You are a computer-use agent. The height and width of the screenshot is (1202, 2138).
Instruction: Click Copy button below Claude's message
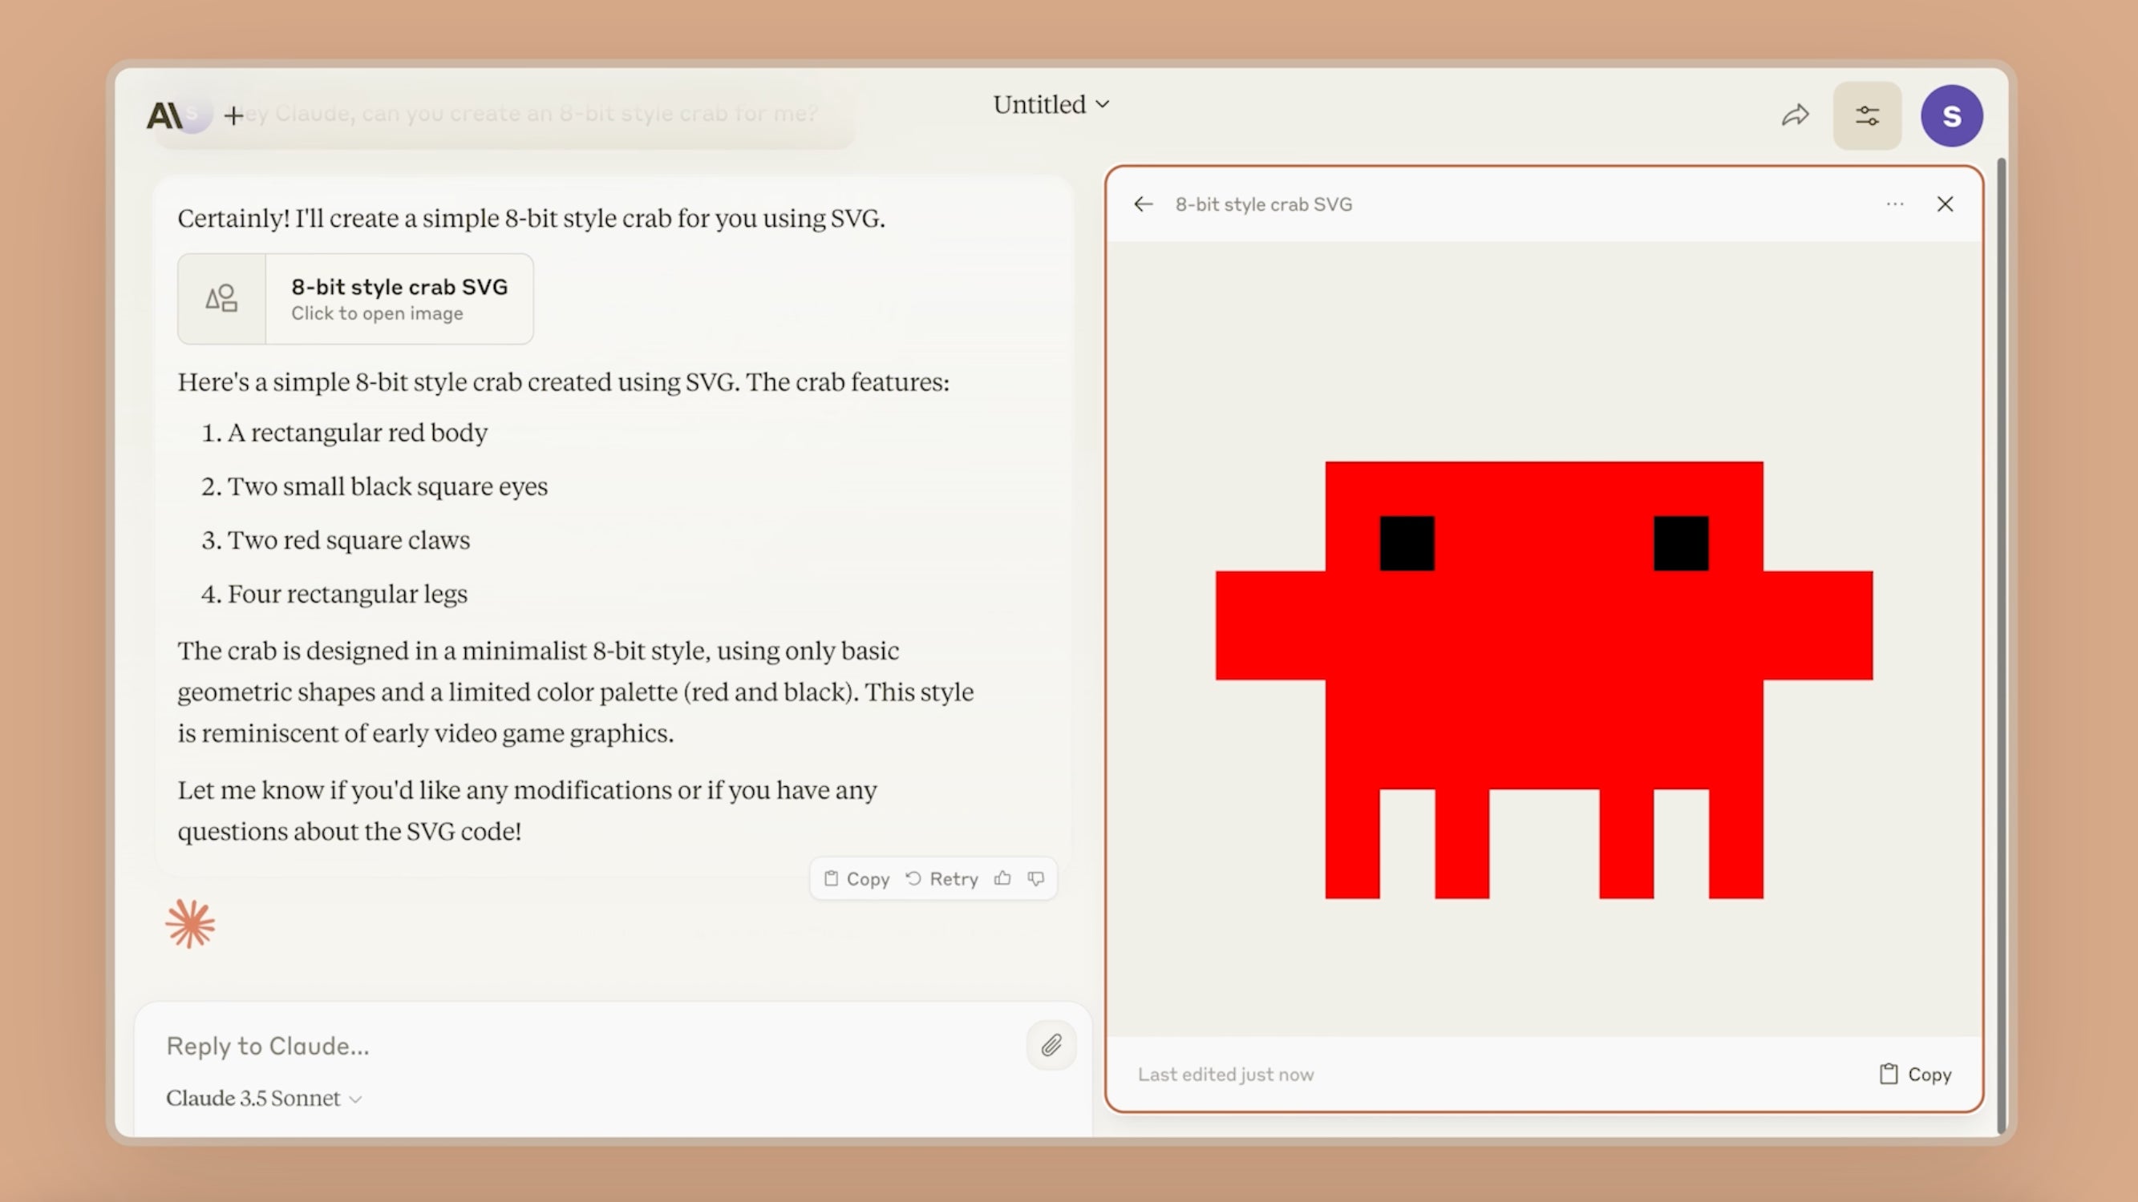pyautogui.click(x=856, y=877)
